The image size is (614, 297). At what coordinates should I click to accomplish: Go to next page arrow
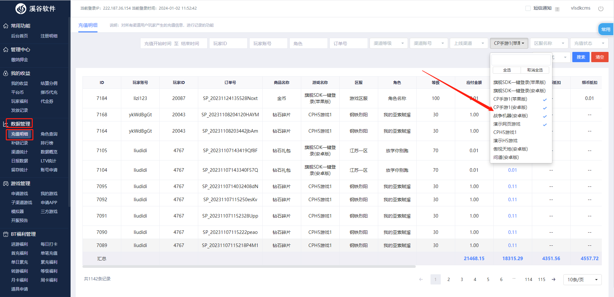pos(554,279)
